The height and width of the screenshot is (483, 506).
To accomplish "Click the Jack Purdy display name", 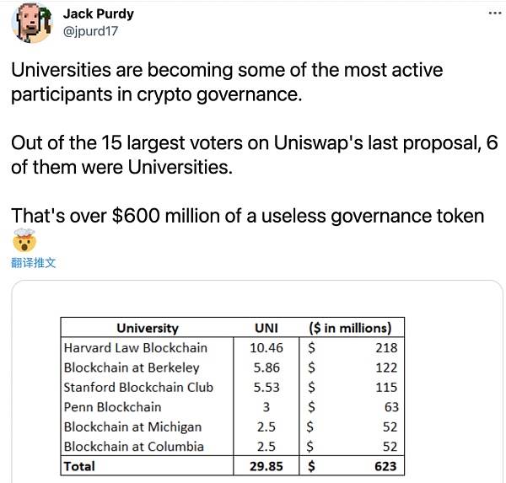I will click(98, 13).
